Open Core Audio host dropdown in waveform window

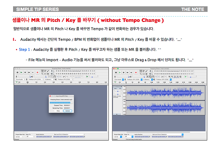119,79
